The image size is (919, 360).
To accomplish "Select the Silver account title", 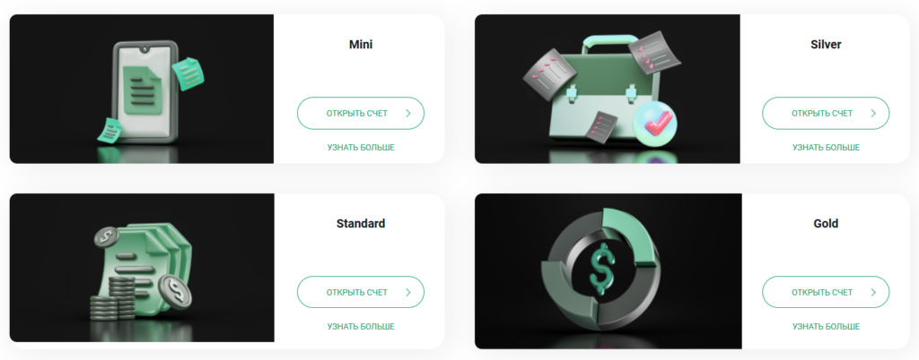I will click(x=826, y=44).
